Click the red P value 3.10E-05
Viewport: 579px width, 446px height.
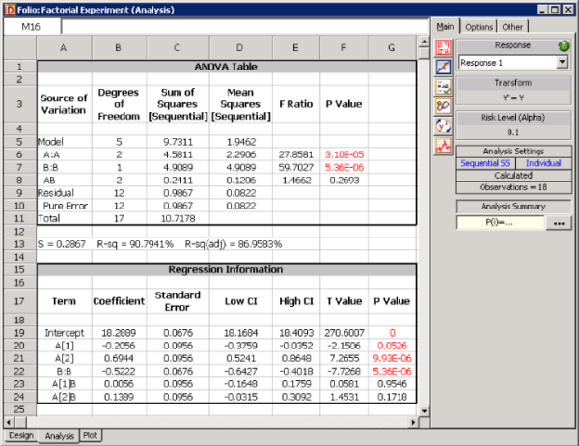(x=345, y=154)
